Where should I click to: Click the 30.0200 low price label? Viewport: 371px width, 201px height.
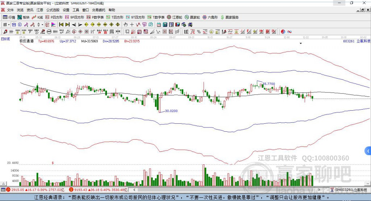(171, 111)
